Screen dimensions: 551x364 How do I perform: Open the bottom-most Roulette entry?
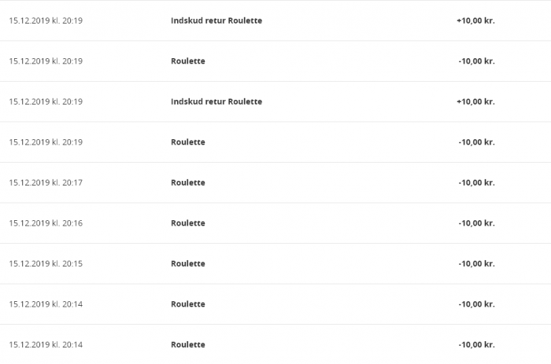[188, 344]
